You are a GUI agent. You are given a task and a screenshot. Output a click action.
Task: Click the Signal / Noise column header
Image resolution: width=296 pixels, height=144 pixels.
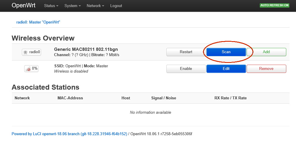pos(164,98)
